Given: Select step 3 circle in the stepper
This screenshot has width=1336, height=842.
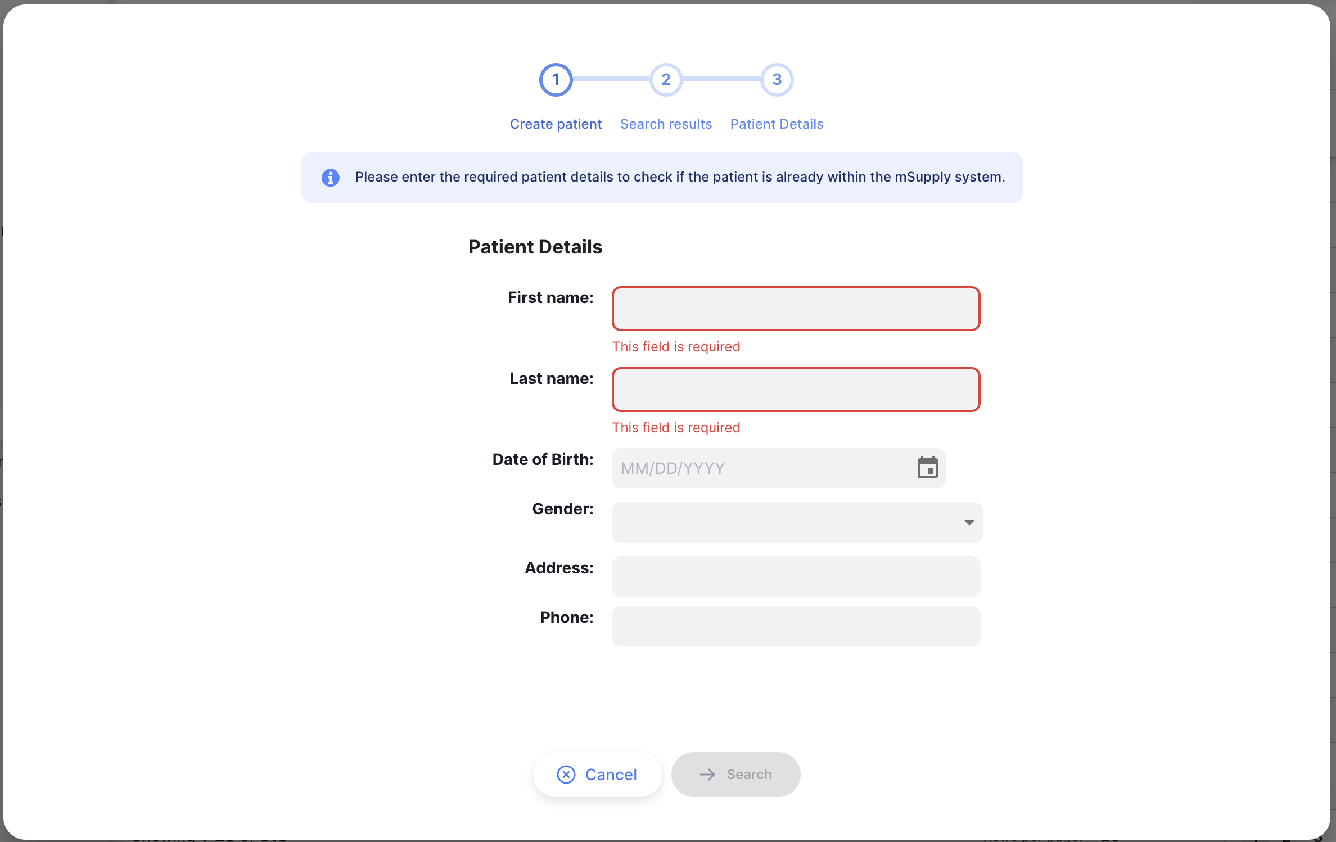Looking at the screenshot, I should pyautogui.click(x=777, y=80).
